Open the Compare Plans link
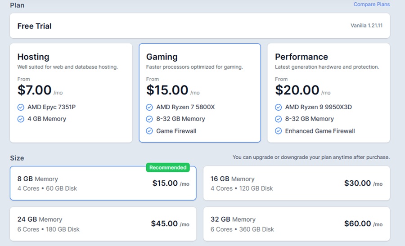This screenshot has height=246, width=405. click(x=371, y=4)
